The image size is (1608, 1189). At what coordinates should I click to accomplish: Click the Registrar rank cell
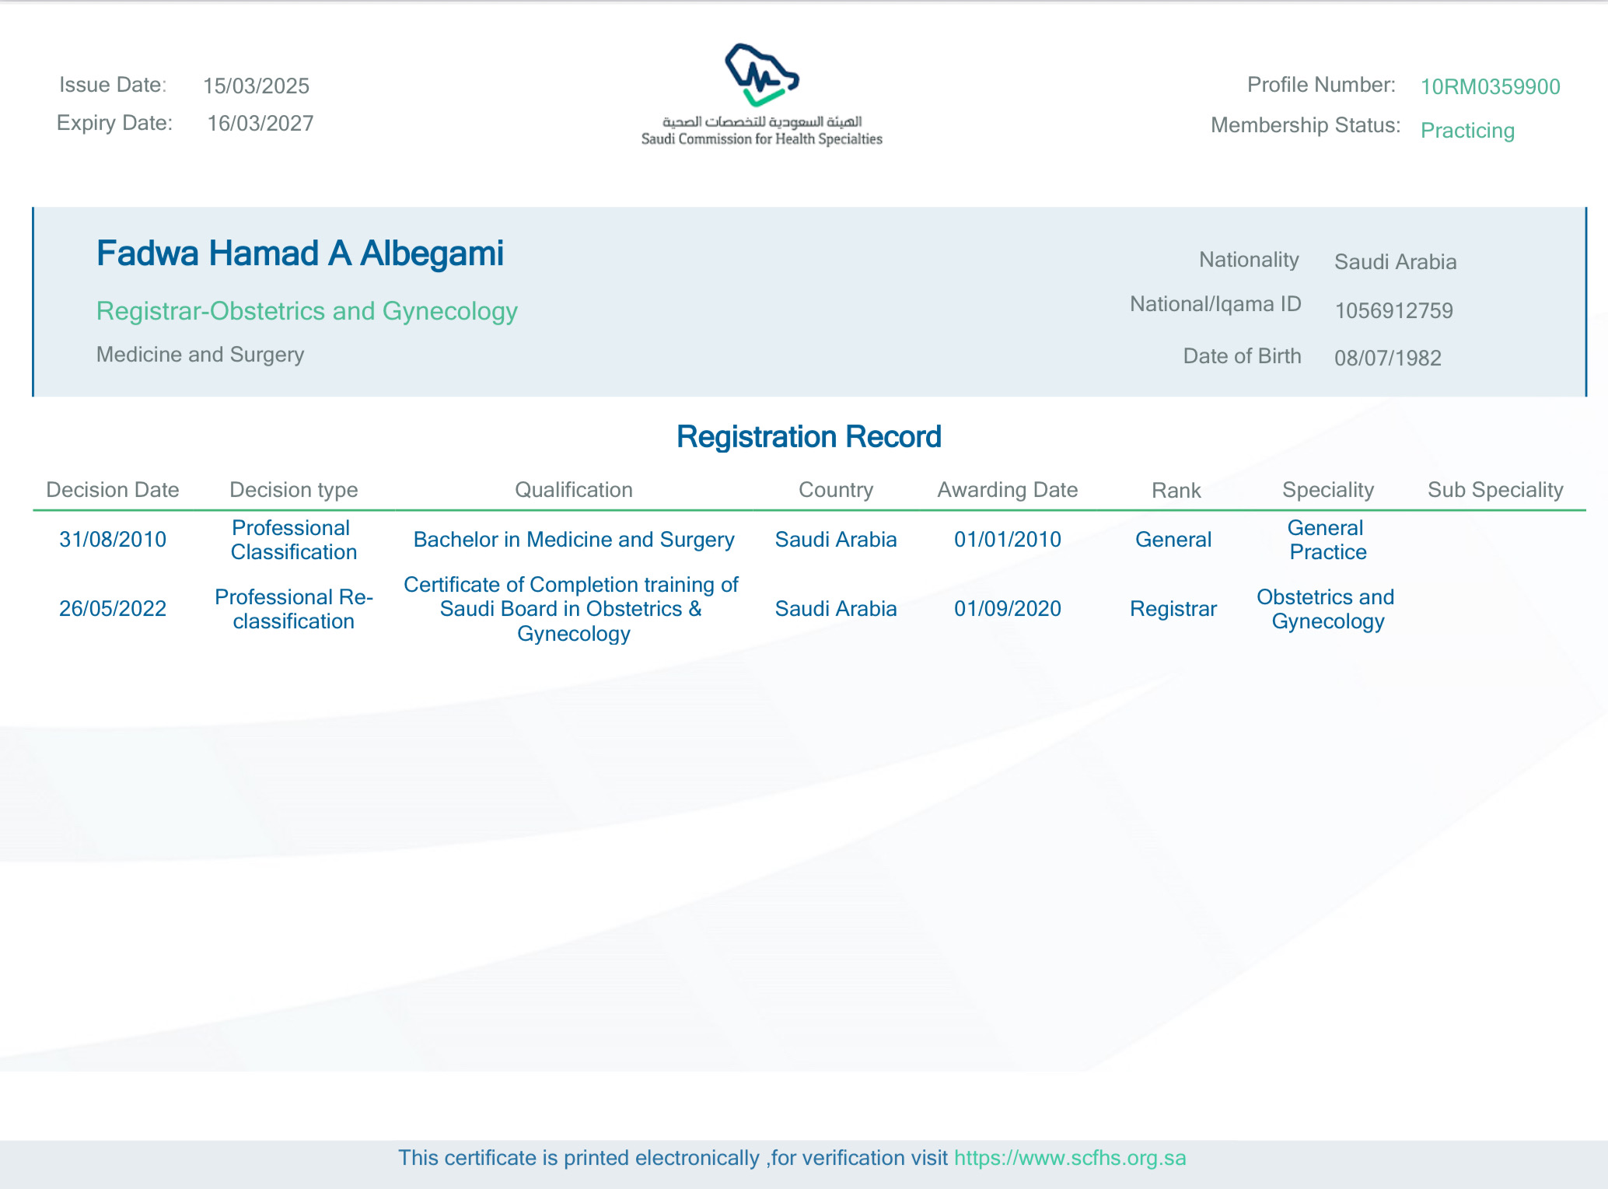(x=1173, y=609)
